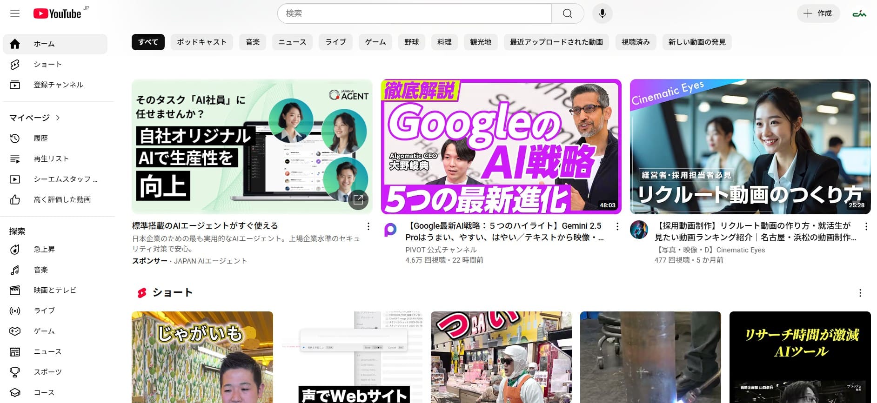Image resolution: width=877 pixels, height=403 pixels.
Task: Open the リクルート動画のつくり方 thumbnail
Action: click(x=750, y=146)
